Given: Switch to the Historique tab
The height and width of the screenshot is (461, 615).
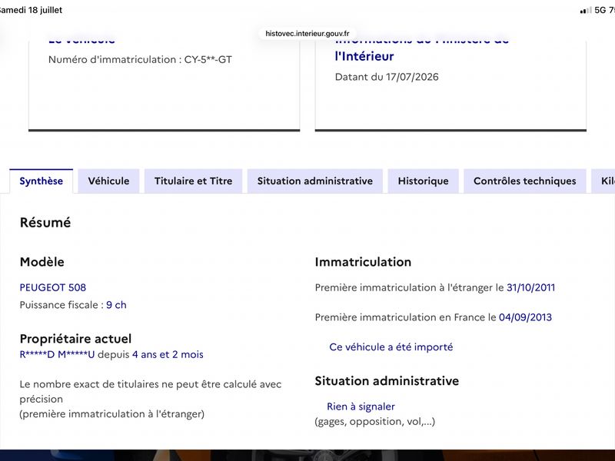Looking at the screenshot, I should (424, 181).
